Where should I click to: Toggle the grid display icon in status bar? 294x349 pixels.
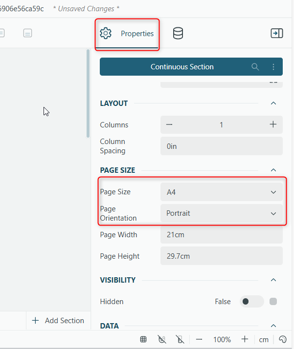coord(143,339)
